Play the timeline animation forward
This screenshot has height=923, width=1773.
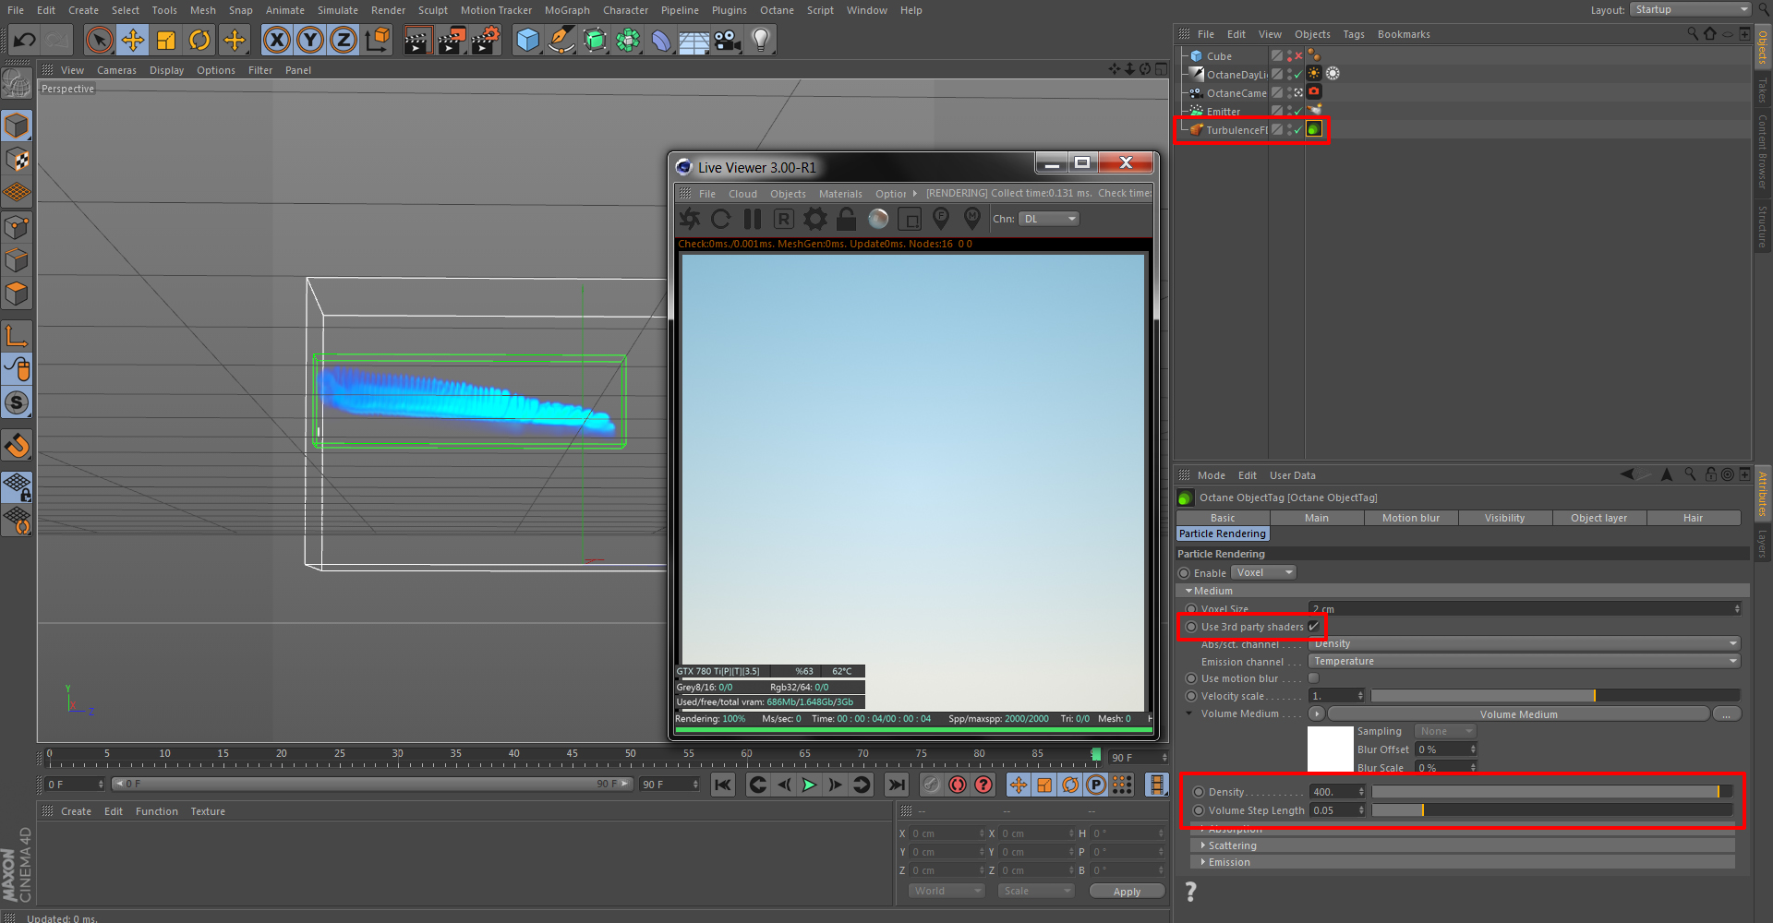(809, 785)
